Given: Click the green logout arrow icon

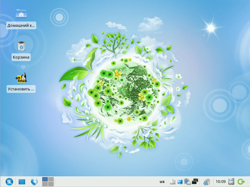Looking at the screenshot, I should click(x=241, y=182).
